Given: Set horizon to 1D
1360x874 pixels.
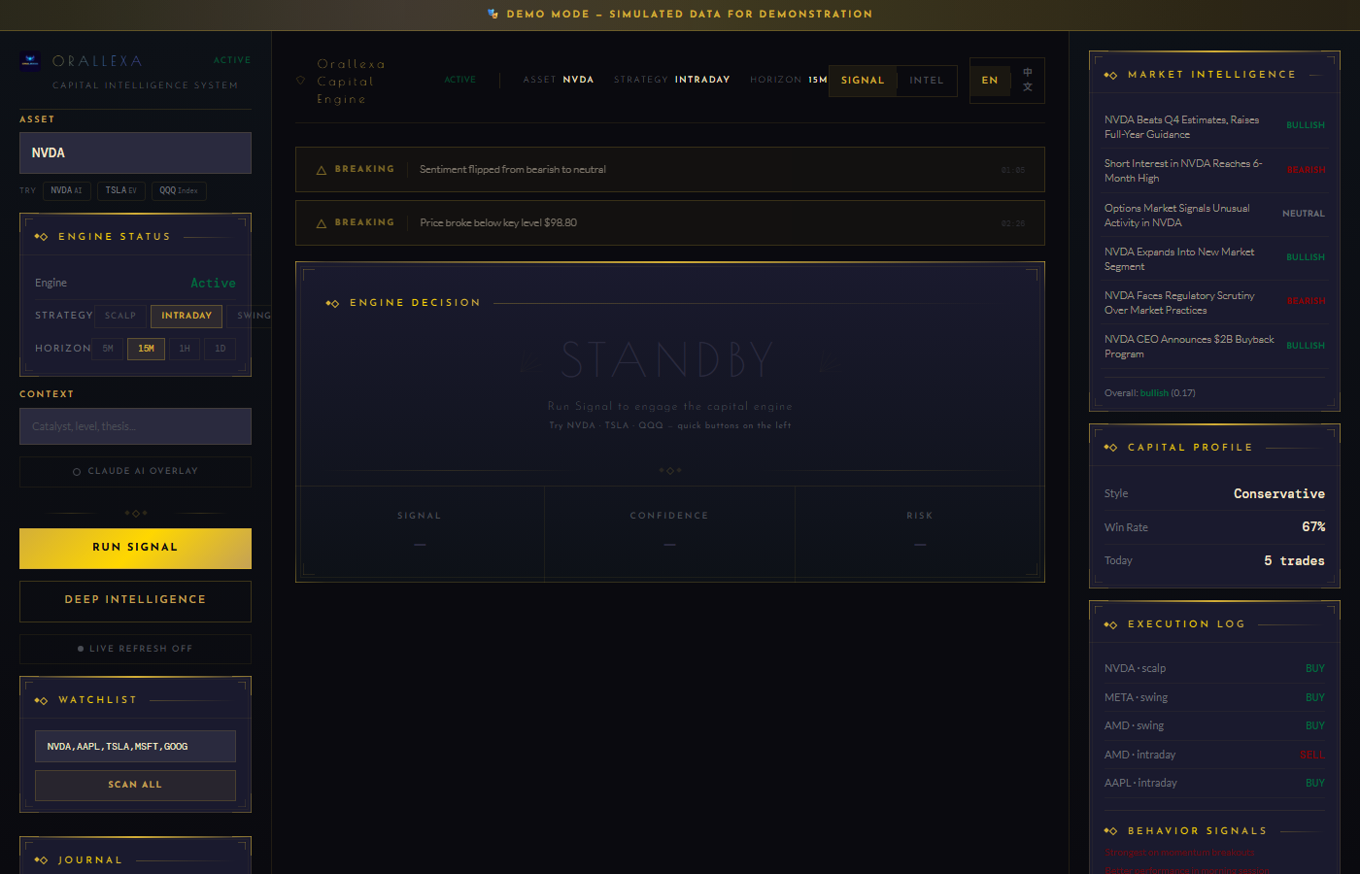Looking at the screenshot, I should (221, 349).
